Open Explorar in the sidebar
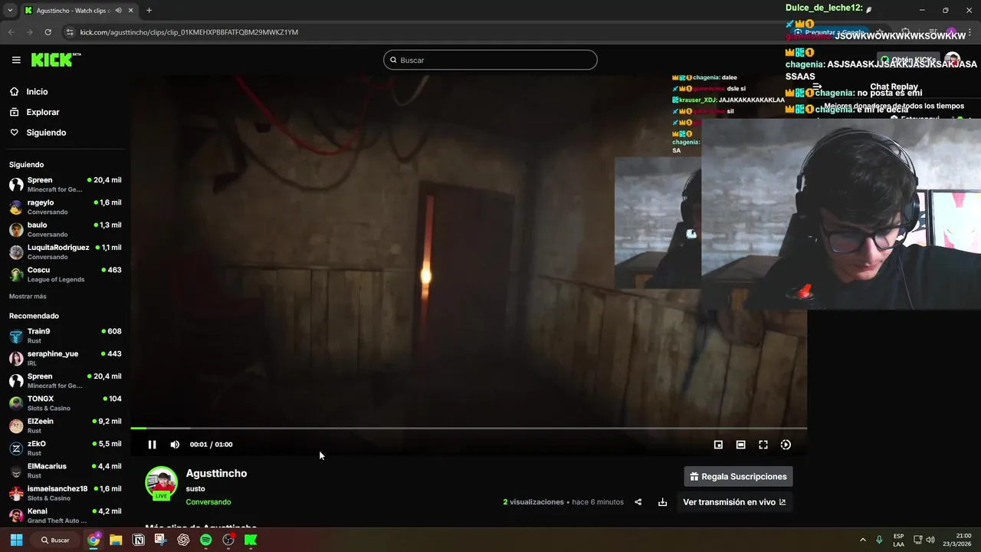Image resolution: width=981 pixels, height=552 pixels. [x=42, y=112]
